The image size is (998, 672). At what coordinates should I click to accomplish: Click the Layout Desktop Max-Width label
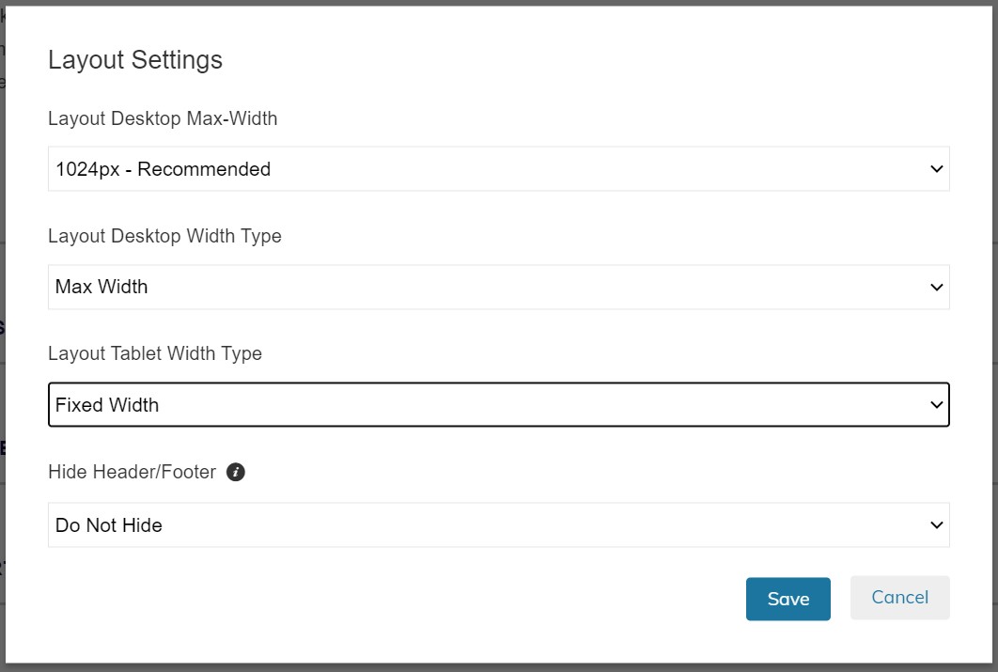[x=163, y=118]
